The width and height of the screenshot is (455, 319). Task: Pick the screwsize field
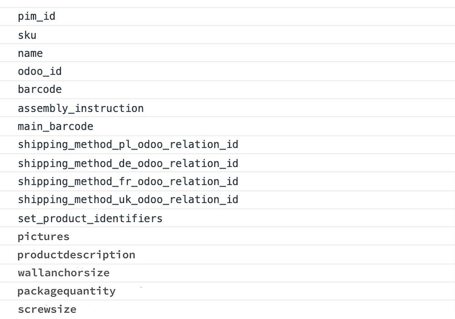tap(47, 309)
